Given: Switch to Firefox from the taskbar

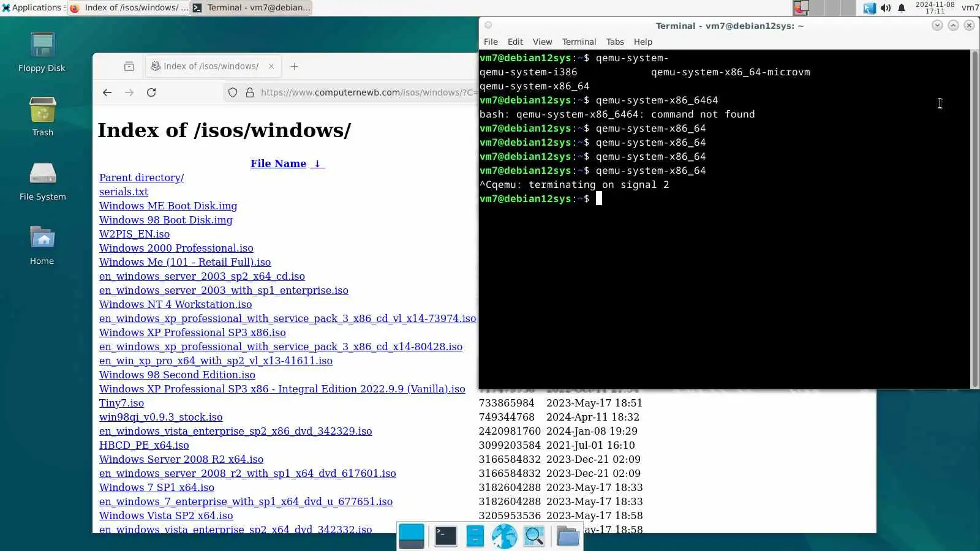Looking at the screenshot, I should tap(129, 8).
